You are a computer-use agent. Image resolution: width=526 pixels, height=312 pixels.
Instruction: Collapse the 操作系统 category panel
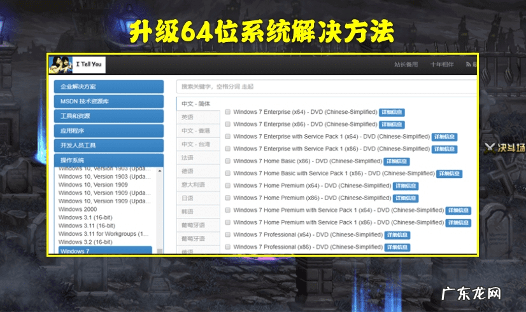click(109, 160)
